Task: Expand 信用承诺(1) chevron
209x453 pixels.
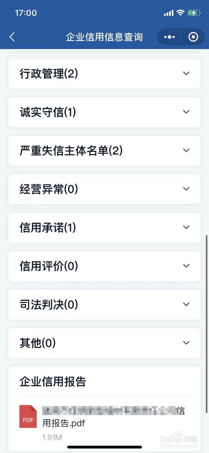Action: (186, 227)
